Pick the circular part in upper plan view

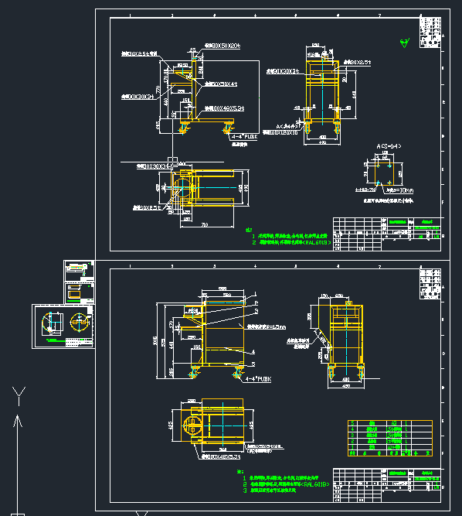click(x=182, y=187)
